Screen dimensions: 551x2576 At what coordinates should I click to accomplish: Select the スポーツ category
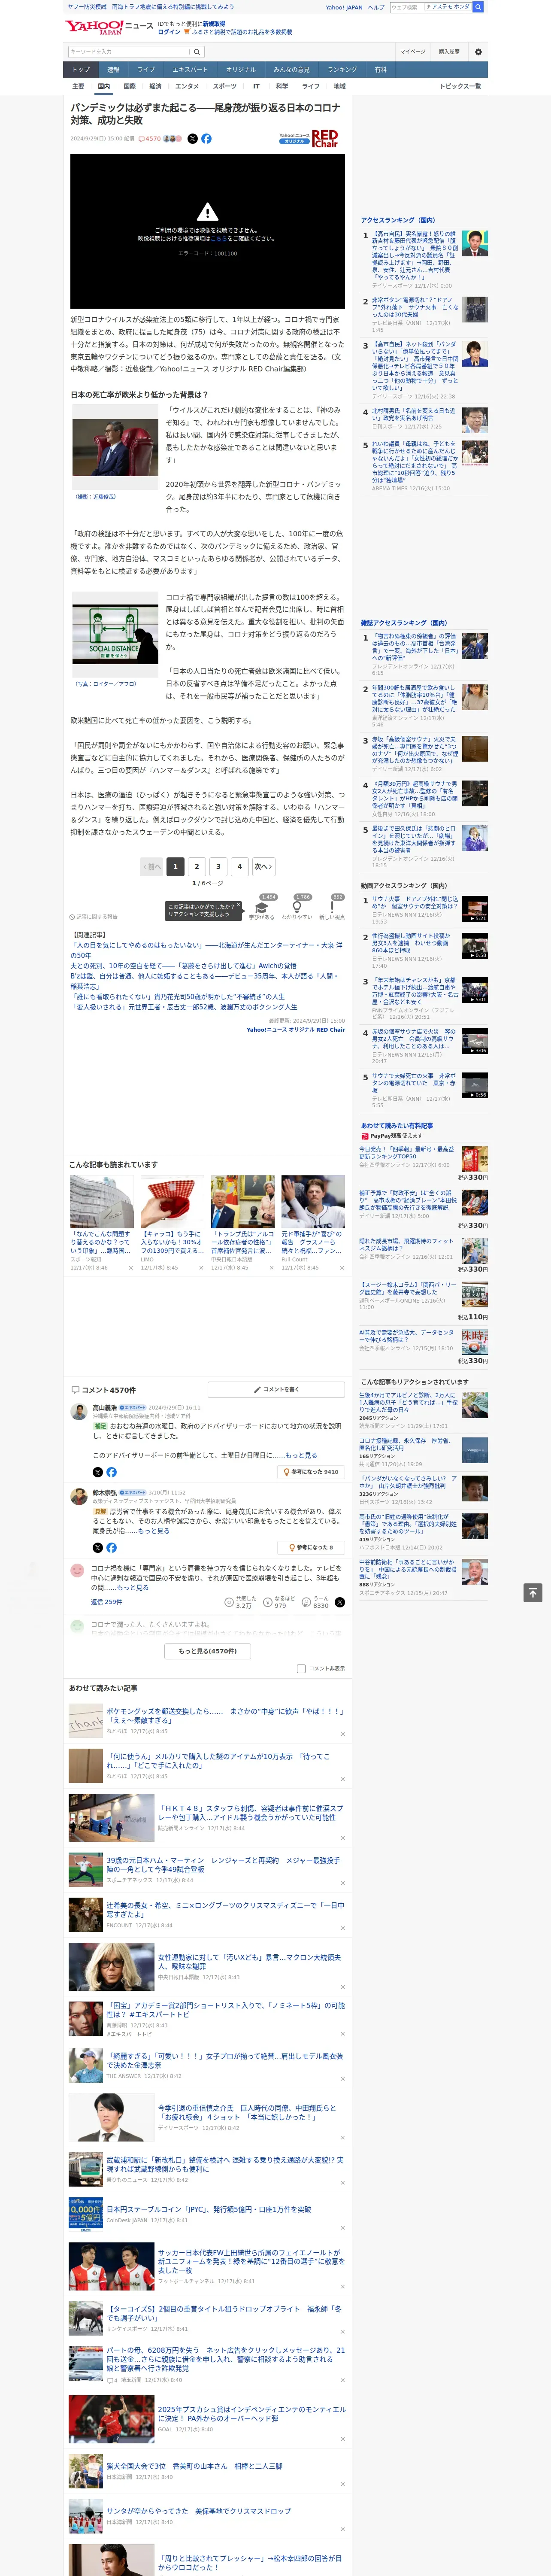(225, 86)
